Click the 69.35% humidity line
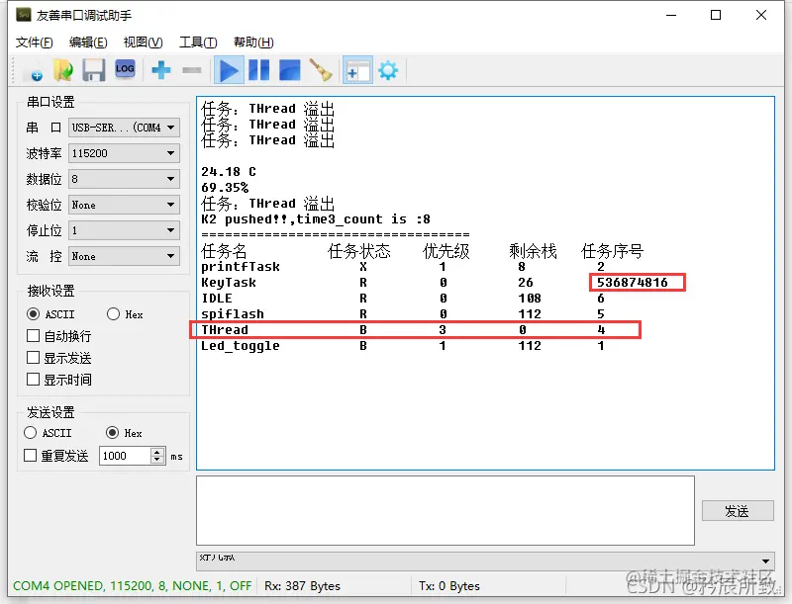792x604 pixels. pyautogui.click(x=225, y=188)
